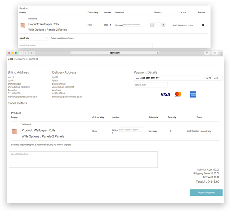Reload the page via address bar icon
The width and height of the screenshot is (231, 212).
point(158,53)
